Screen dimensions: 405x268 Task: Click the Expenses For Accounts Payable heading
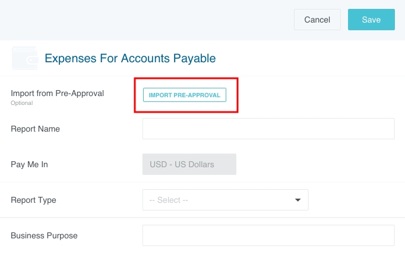pyautogui.click(x=130, y=58)
